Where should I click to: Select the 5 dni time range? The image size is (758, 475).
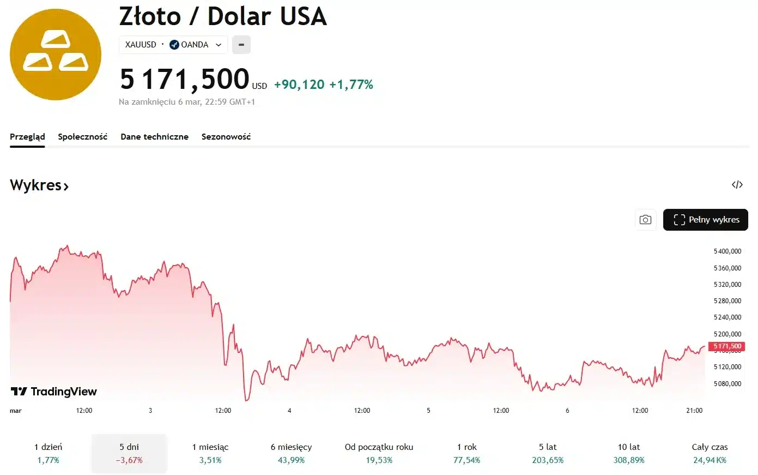129,453
